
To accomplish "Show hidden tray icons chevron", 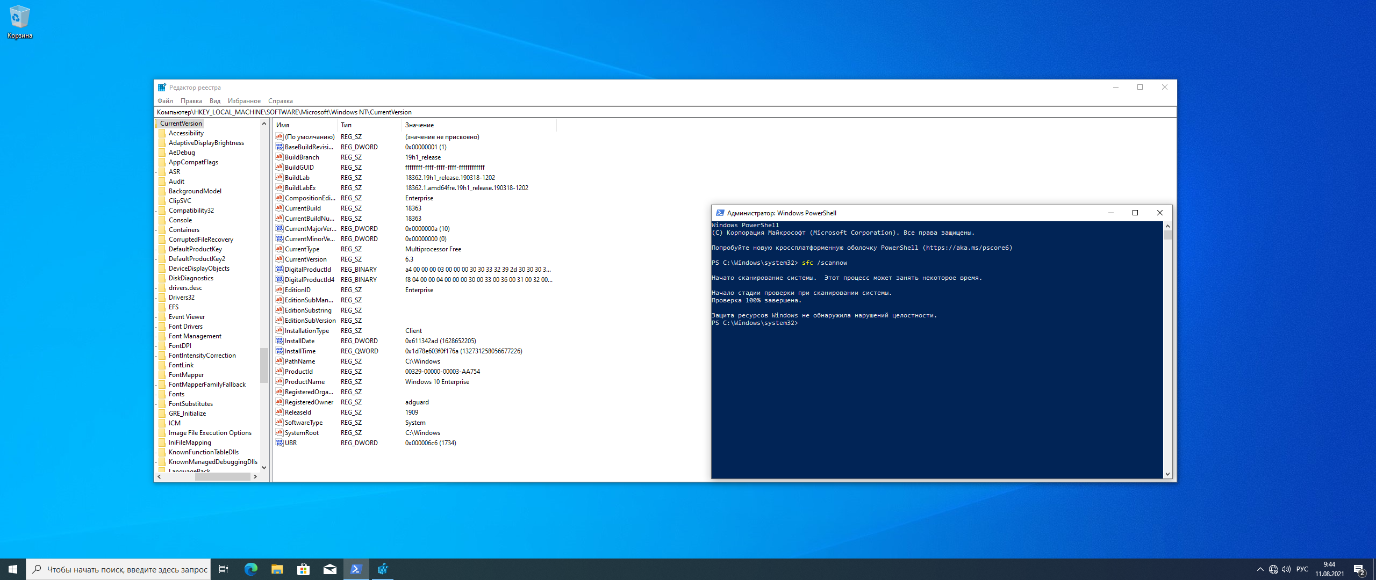I will (x=1260, y=569).
